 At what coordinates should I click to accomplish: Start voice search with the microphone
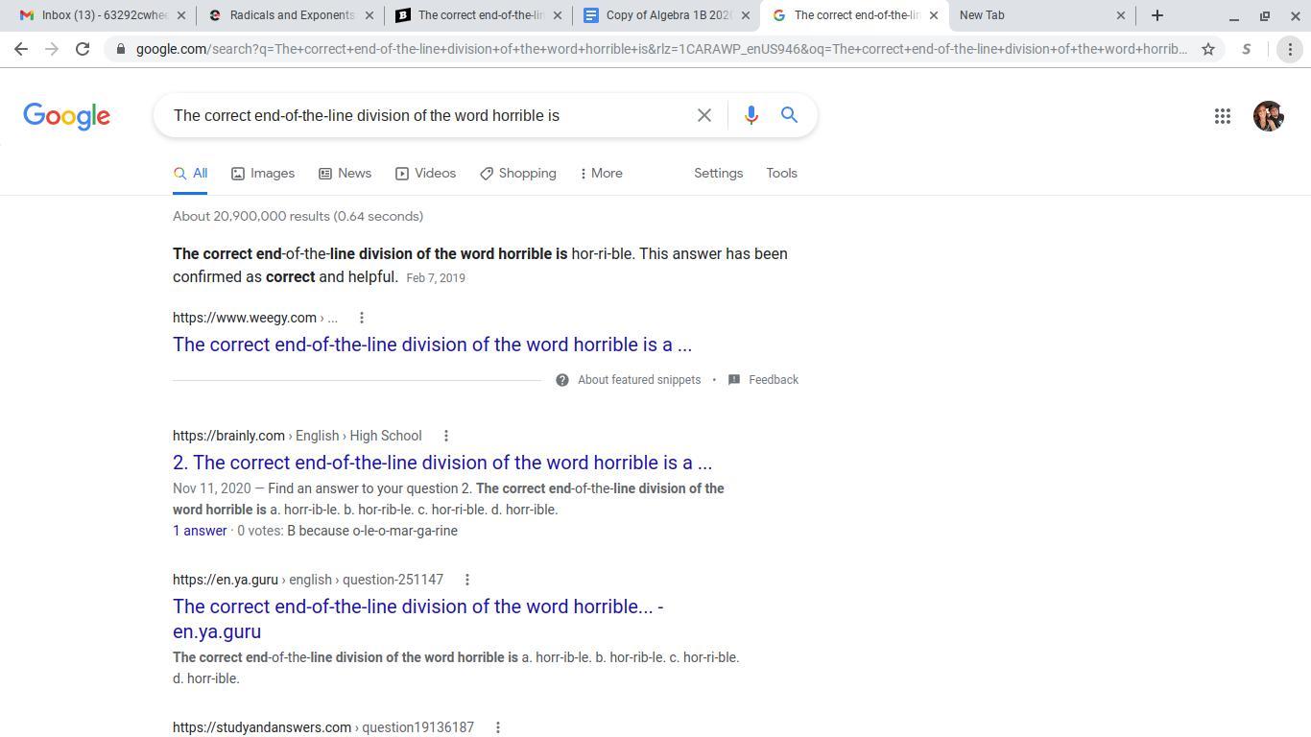click(x=751, y=115)
